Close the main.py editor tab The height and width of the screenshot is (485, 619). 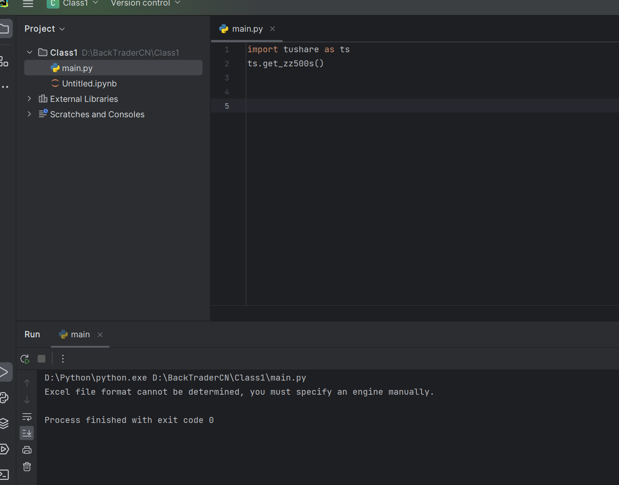tap(272, 29)
